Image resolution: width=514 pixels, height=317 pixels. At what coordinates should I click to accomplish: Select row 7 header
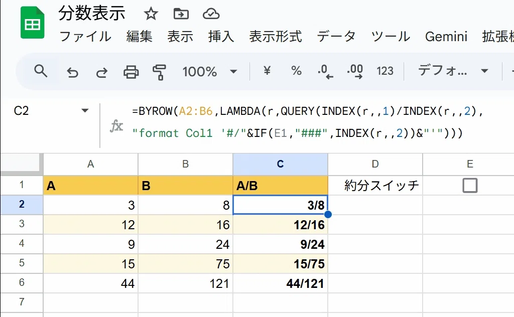coord(22,302)
